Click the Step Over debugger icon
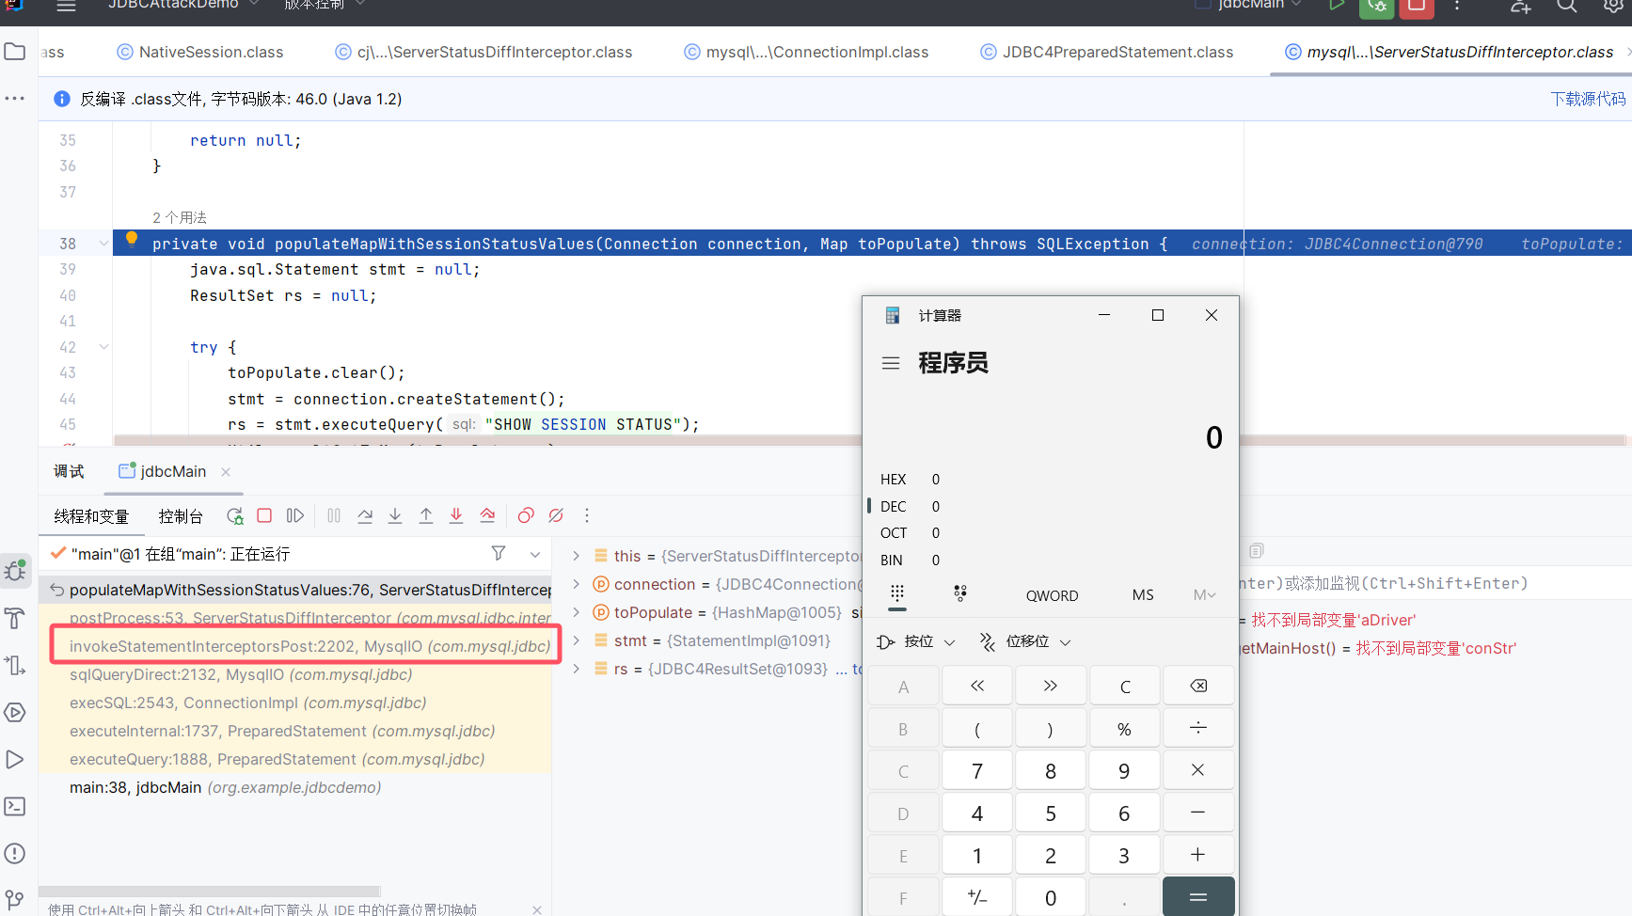The height and width of the screenshot is (916, 1632). [365, 515]
